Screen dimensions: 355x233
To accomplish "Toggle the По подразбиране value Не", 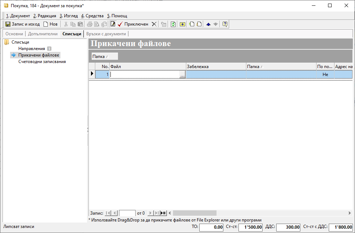I will [325, 75].
